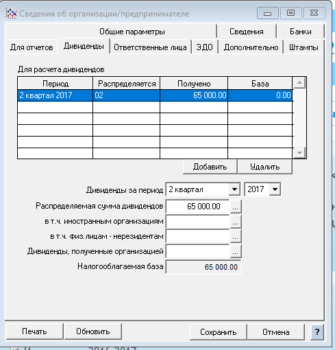Switch to the Для отчетов tab

click(32, 47)
